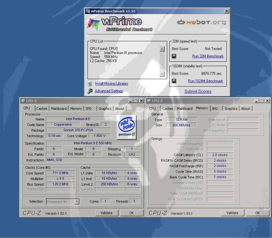Switch to Caches tab in right CPU-Z
This screenshot has height=238, width=272.
[x=168, y=109]
